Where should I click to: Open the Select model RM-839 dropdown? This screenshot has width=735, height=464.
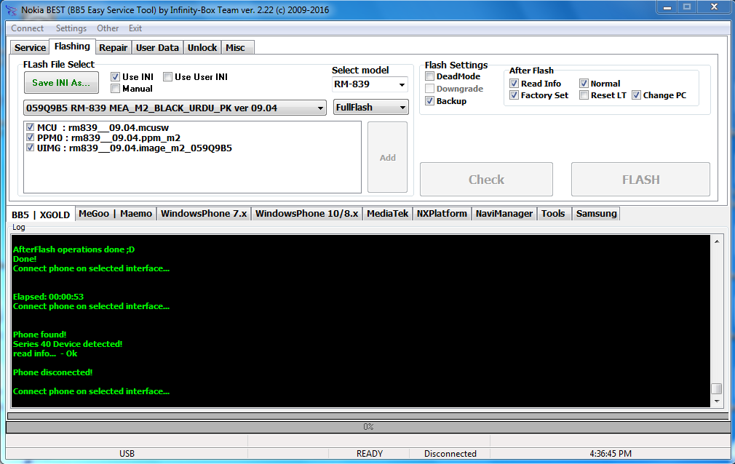[370, 84]
